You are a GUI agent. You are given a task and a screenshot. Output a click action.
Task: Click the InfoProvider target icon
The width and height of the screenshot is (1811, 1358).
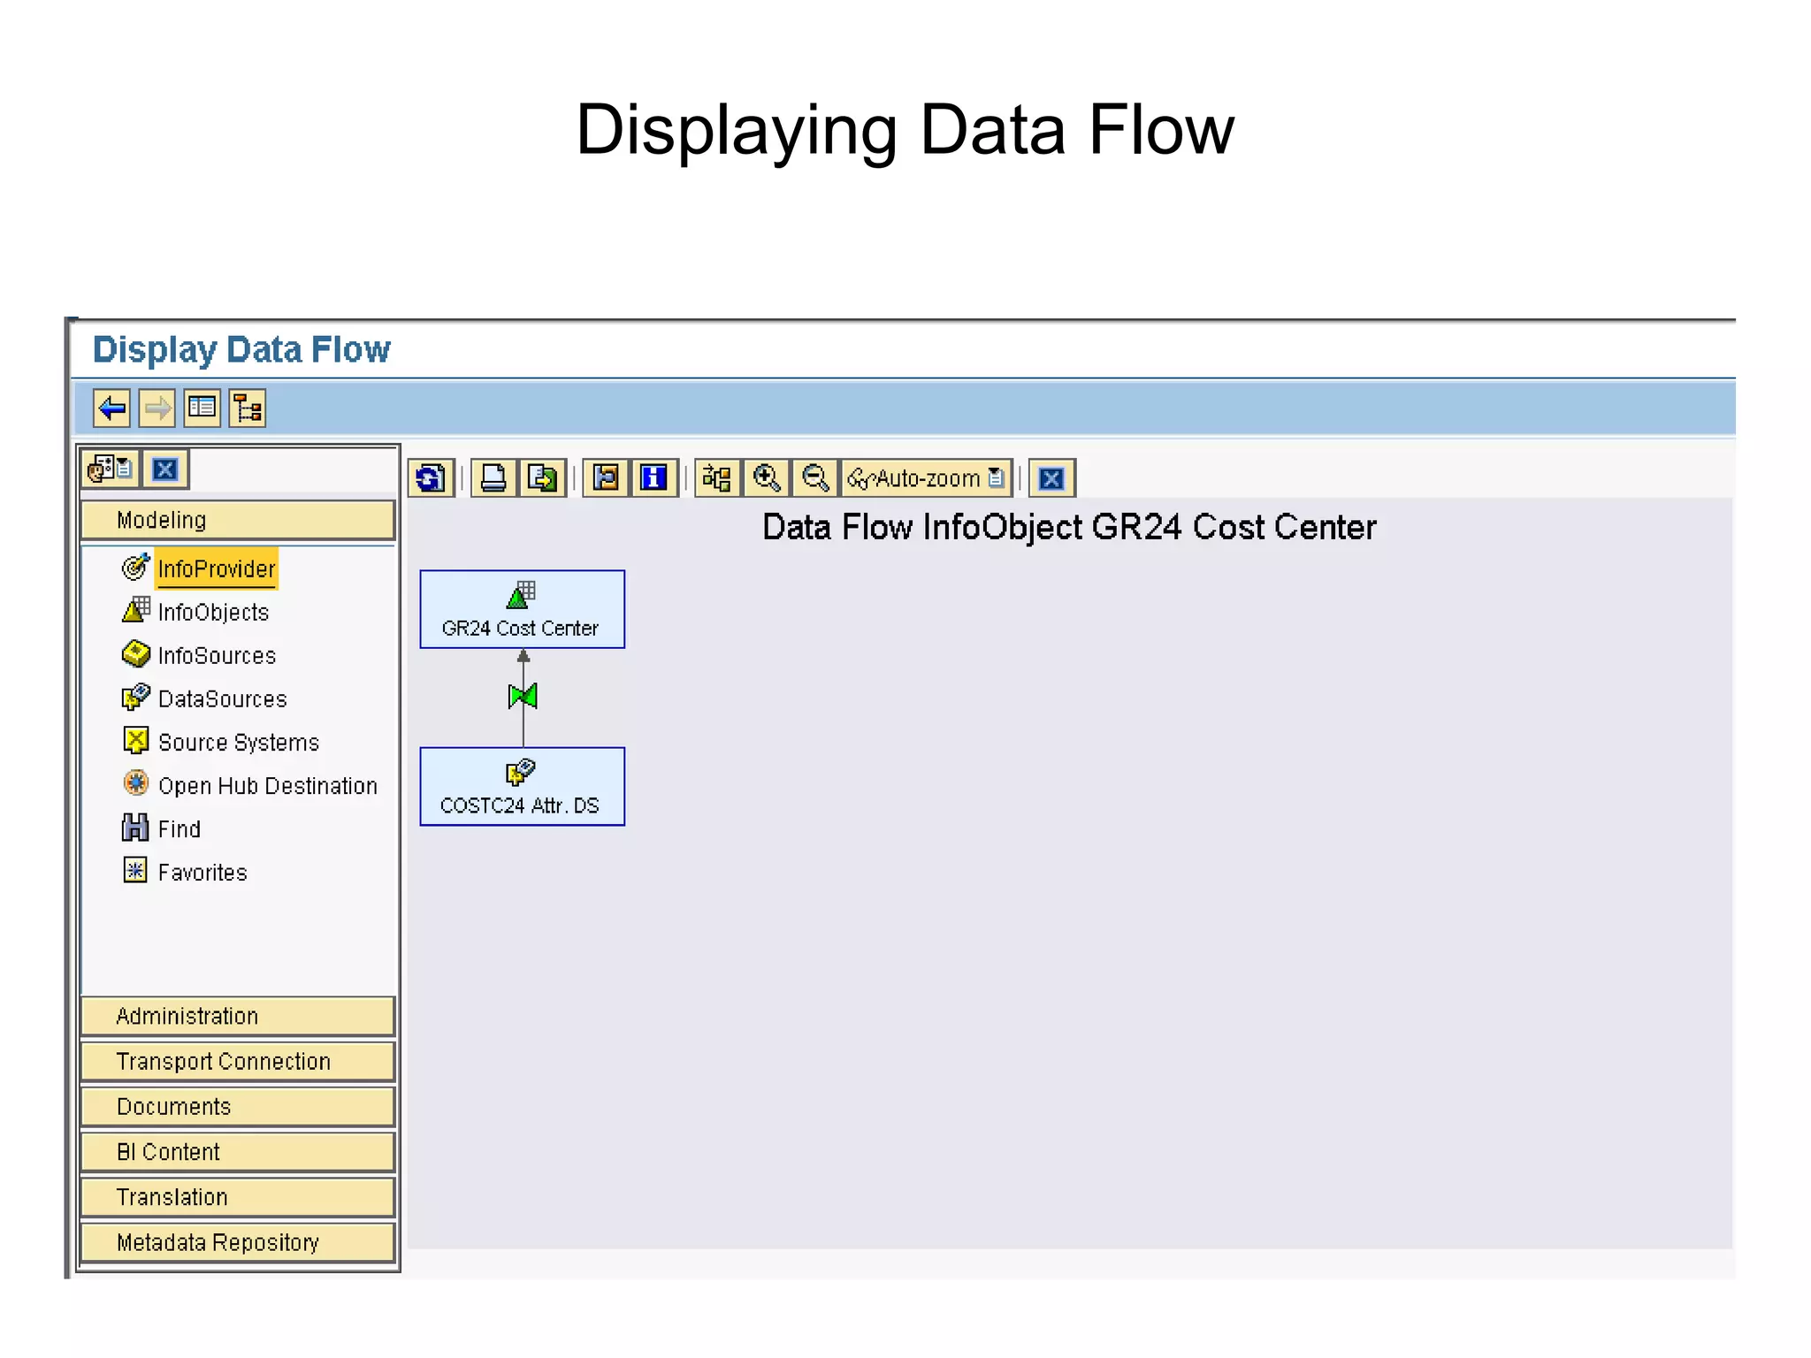tap(135, 567)
